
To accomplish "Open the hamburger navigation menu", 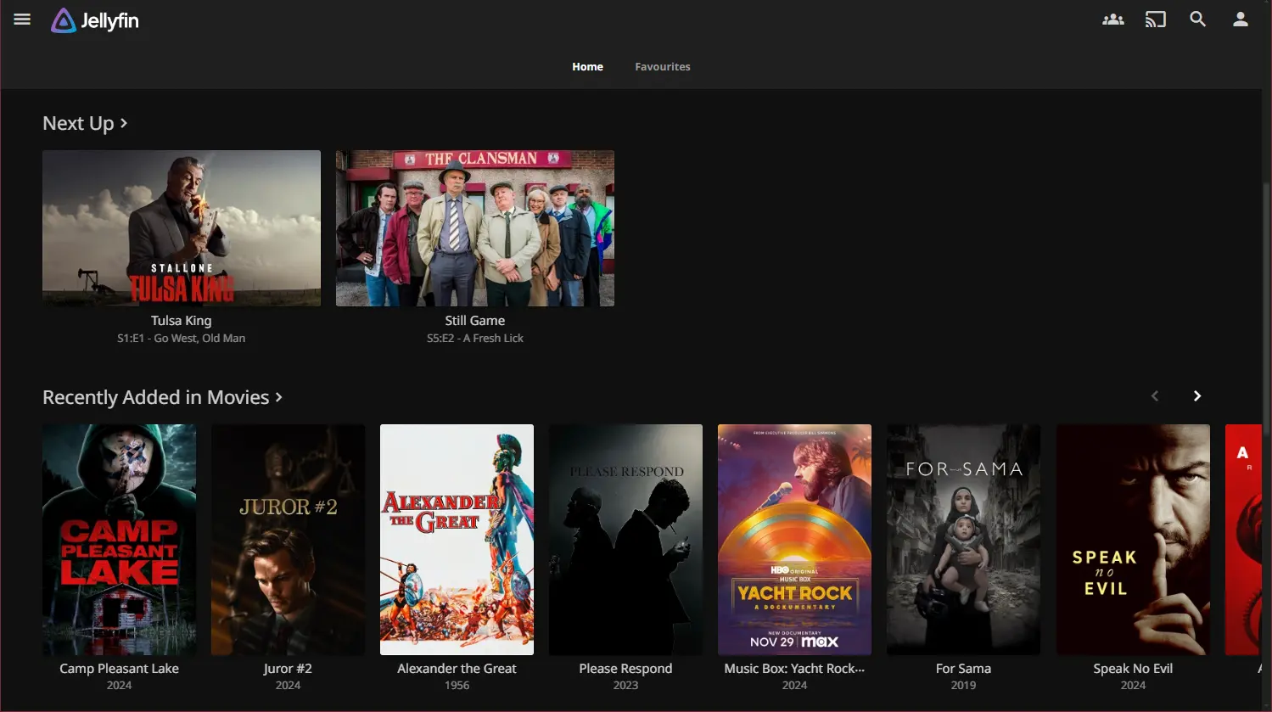I will click(22, 20).
